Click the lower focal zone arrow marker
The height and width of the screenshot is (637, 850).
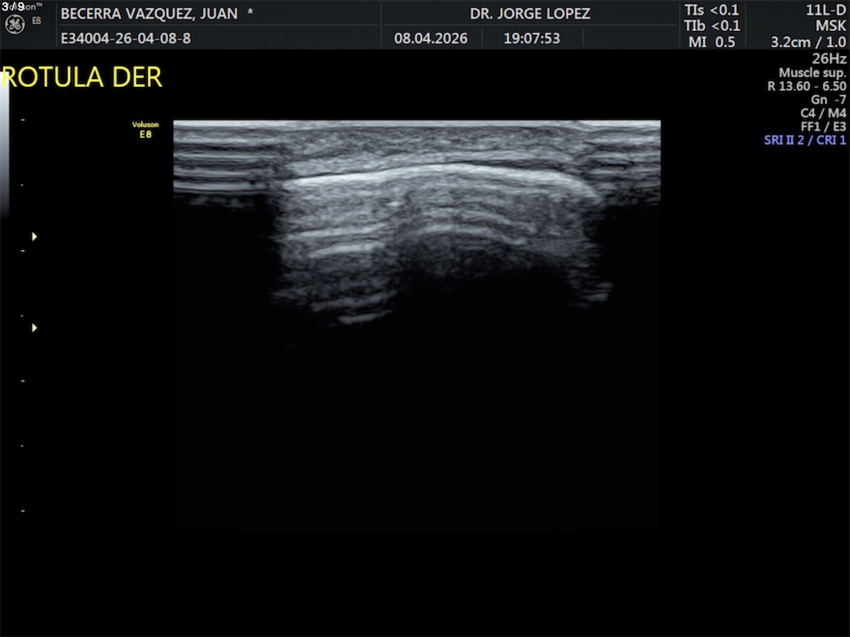(x=34, y=328)
